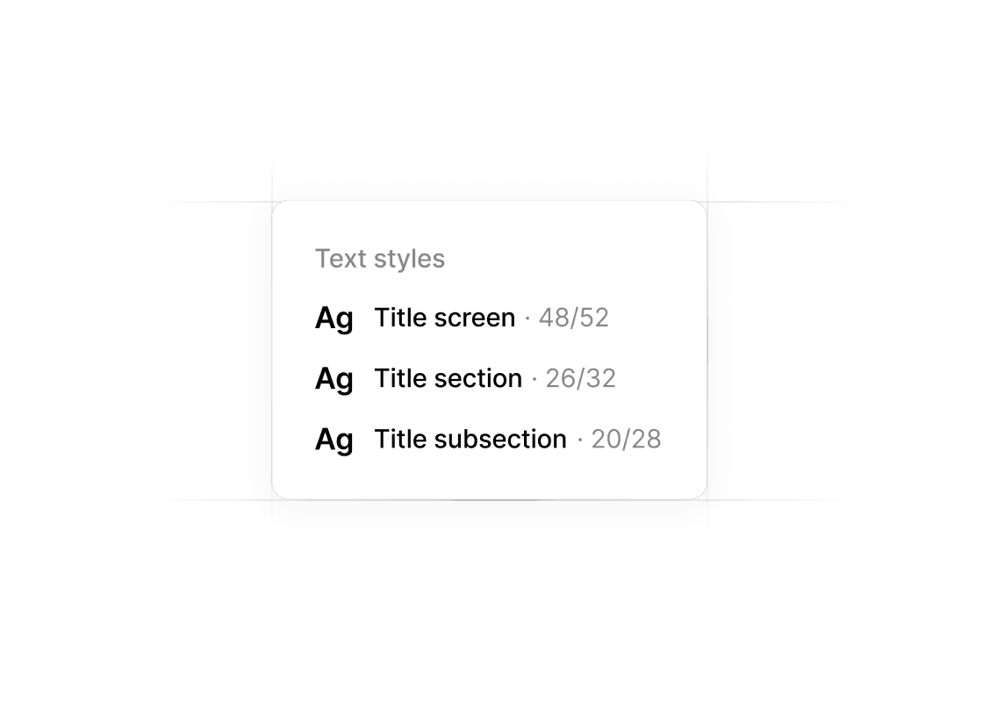Select the Title section text style

pos(448,378)
